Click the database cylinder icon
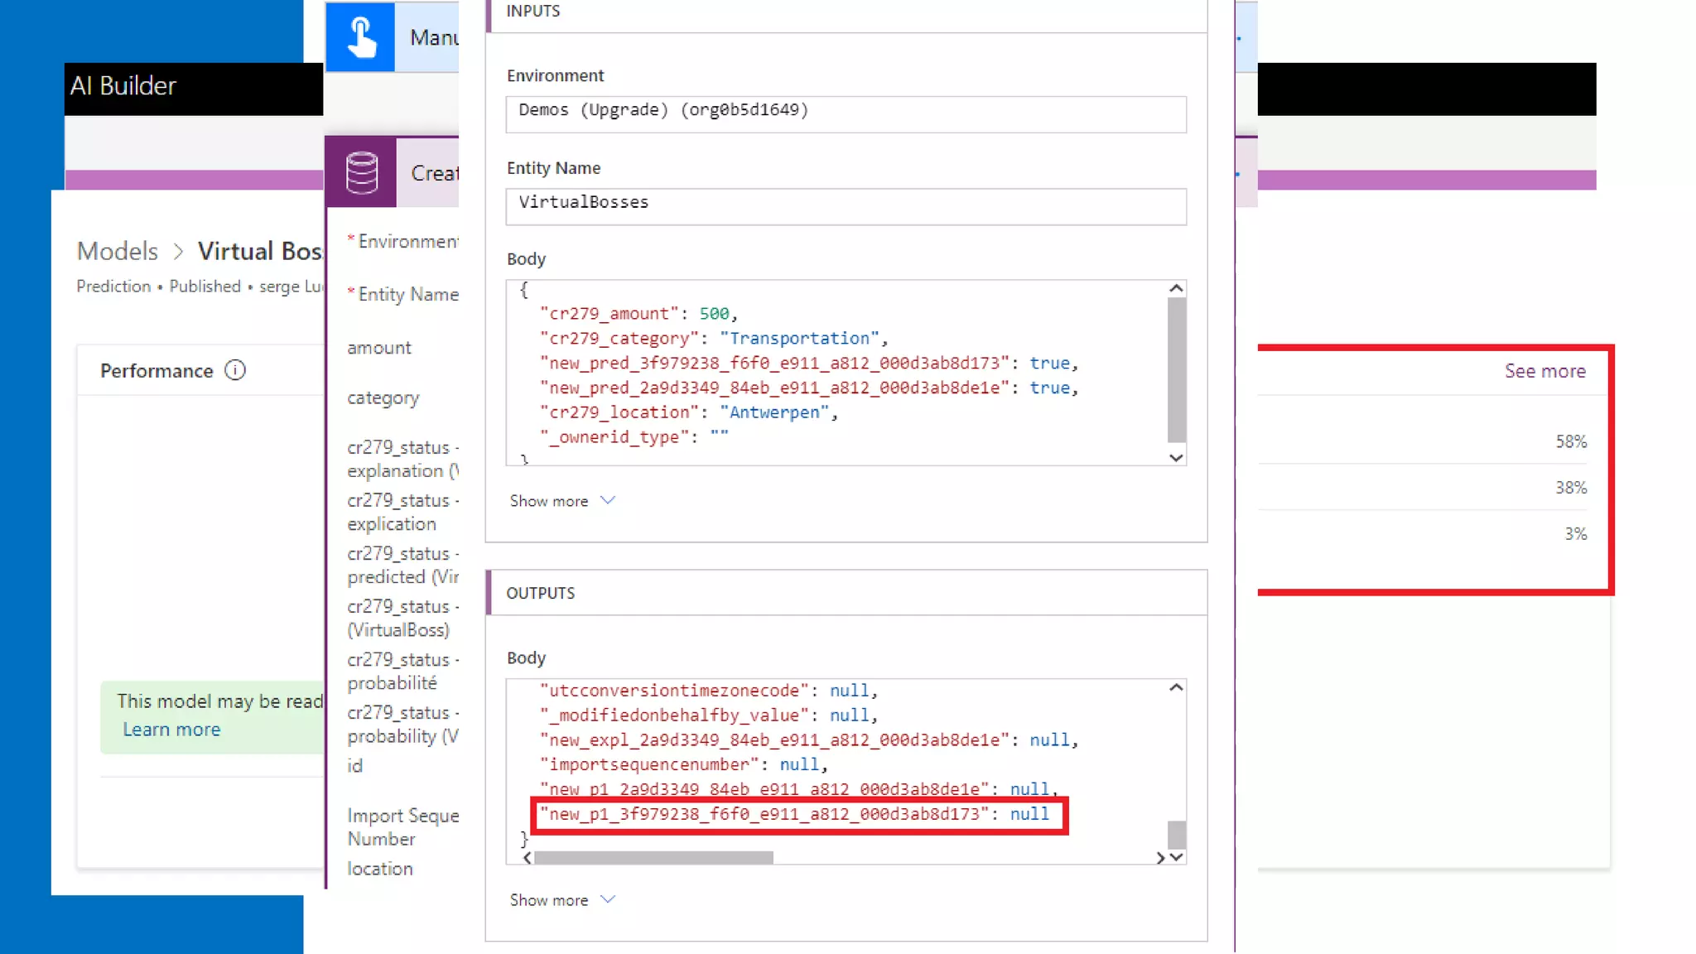Screen dimensions: 1696x954 click(362, 172)
